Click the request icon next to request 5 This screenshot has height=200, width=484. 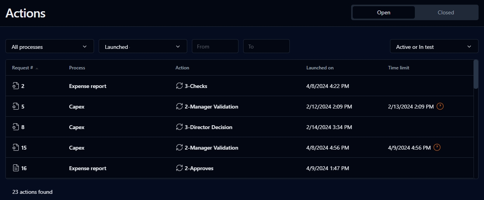[16, 107]
